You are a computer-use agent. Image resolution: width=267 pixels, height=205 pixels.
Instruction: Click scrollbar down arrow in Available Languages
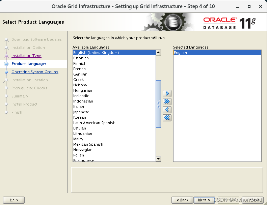(158, 159)
